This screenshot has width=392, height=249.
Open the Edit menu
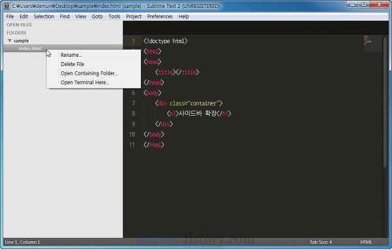coord(24,16)
